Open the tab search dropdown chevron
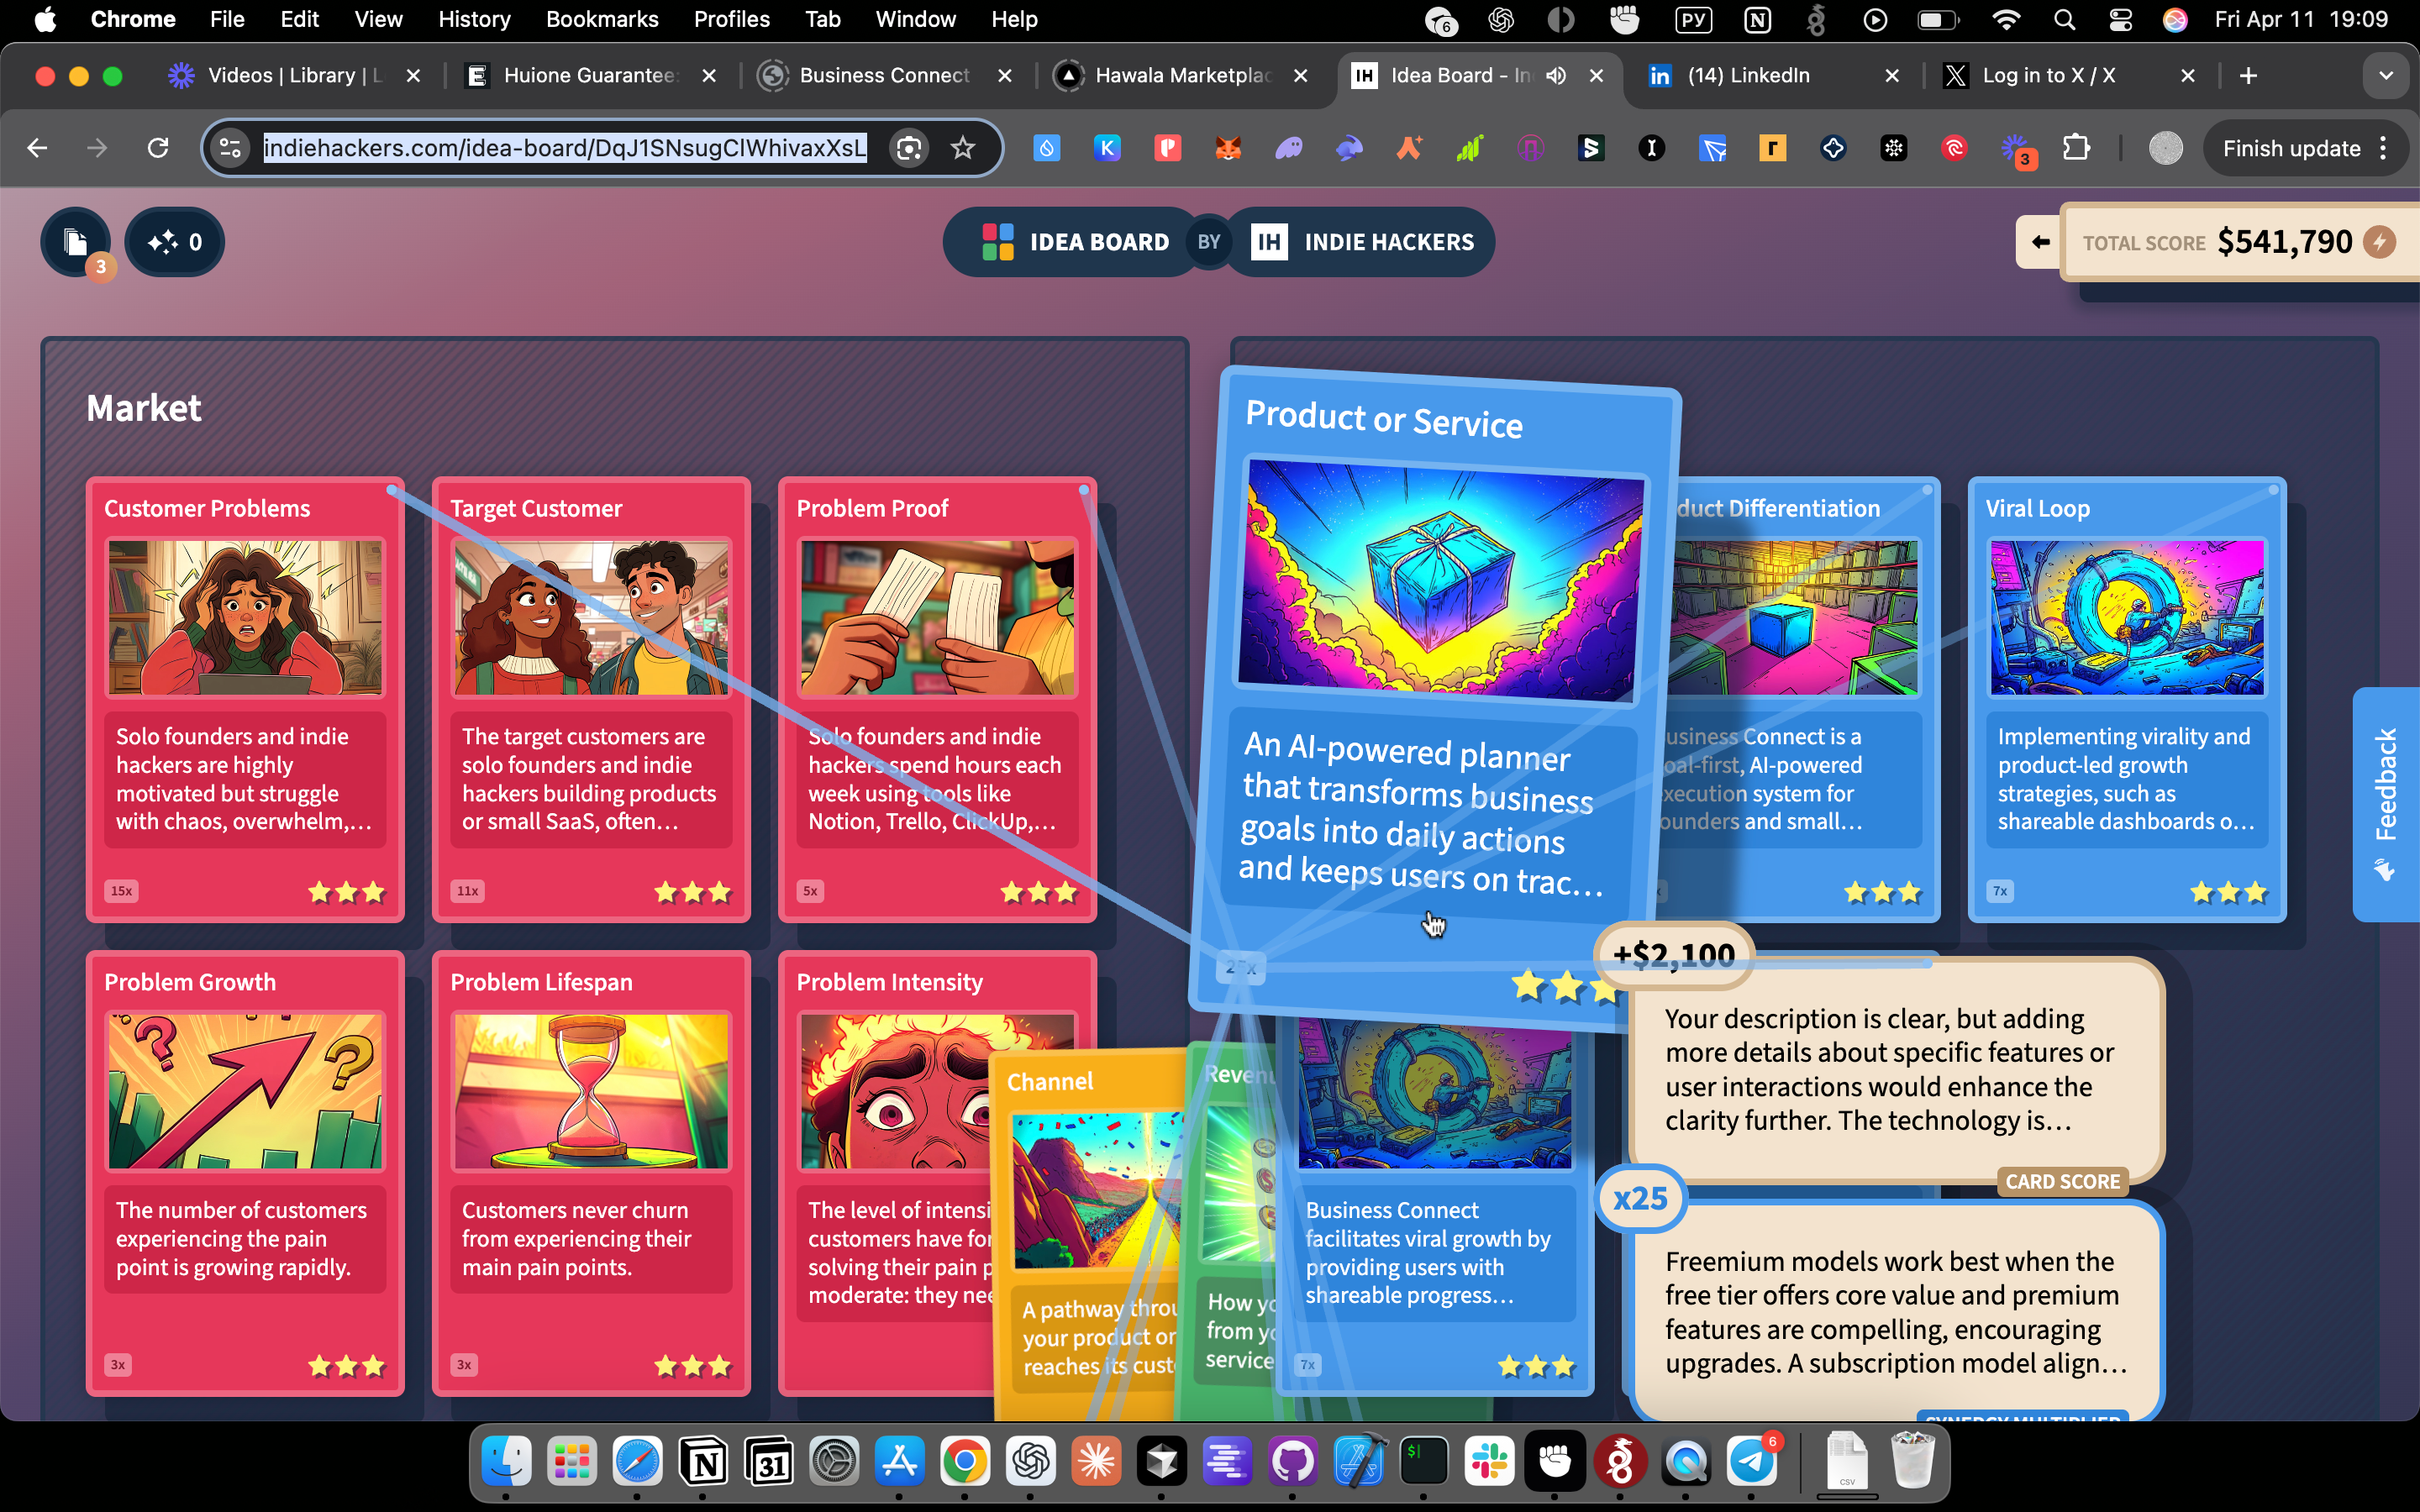2420x1512 pixels. click(x=2386, y=76)
